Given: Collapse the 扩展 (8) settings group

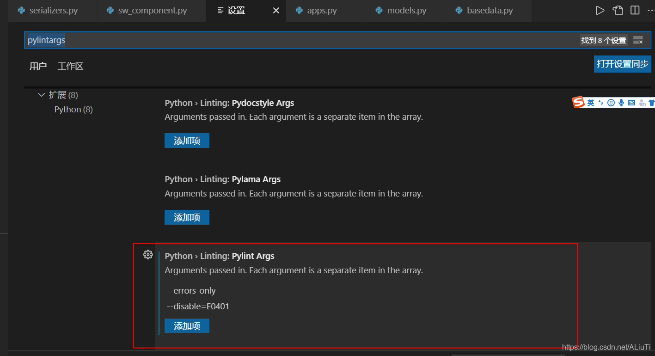Looking at the screenshot, I should pyautogui.click(x=42, y=94).
